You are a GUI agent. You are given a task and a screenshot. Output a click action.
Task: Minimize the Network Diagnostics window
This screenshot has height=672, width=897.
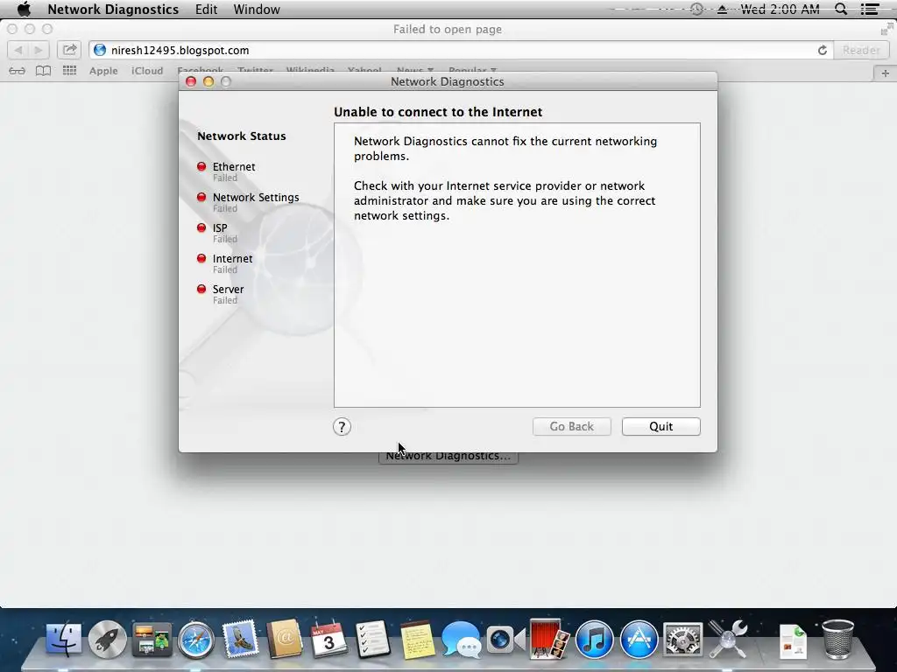pos(208,81)
